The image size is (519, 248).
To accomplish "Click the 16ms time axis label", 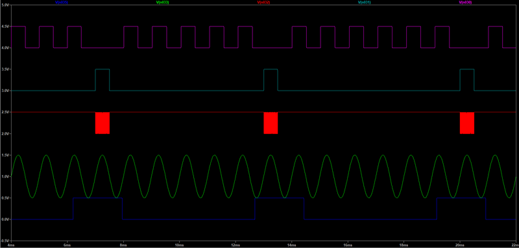I will click(348, 245).
